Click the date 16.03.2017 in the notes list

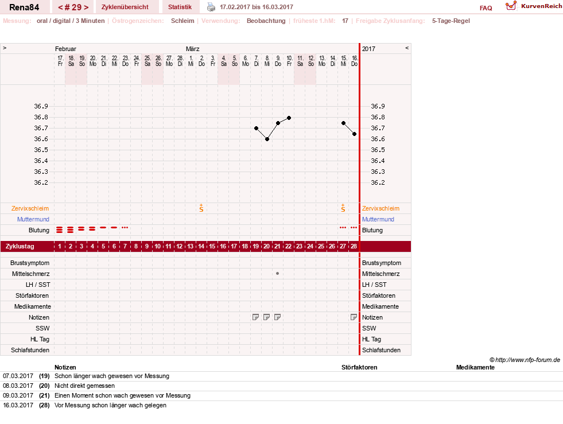18,405
